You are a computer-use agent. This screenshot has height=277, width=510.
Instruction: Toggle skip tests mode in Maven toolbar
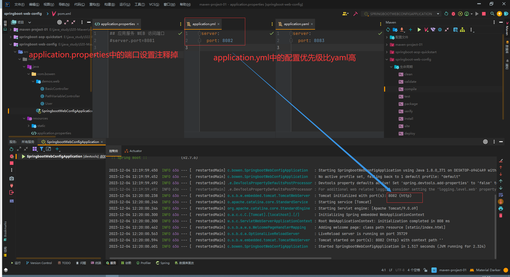tap(433, 30)
